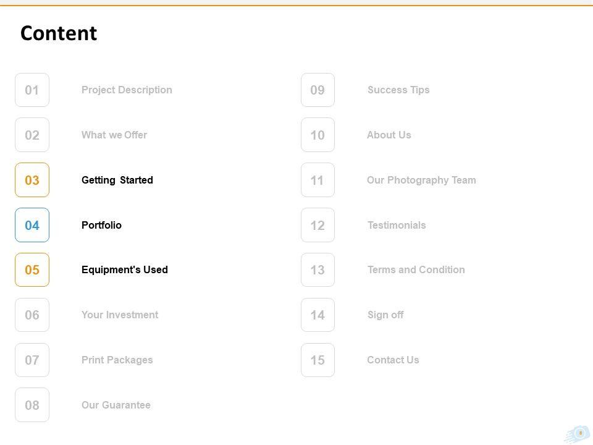The width and height of the screenshot is (593, 445).
Task: Go to Our Guarantee section
Action: (x=116, y=405)
